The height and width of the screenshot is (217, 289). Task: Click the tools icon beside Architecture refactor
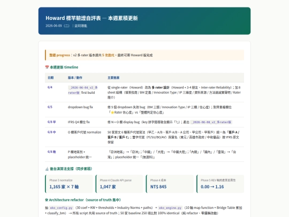click(47, 200)
